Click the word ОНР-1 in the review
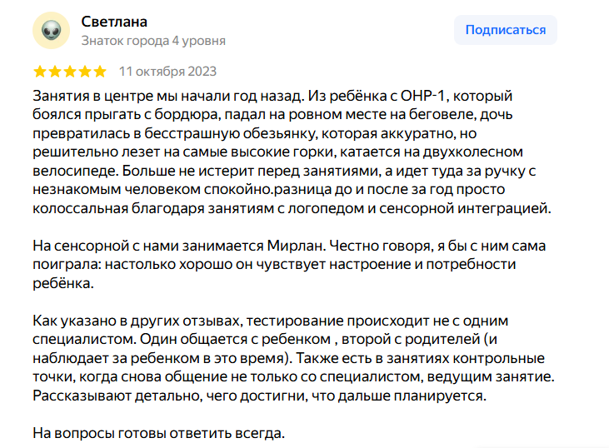609x448 pixels. (422, 96)
